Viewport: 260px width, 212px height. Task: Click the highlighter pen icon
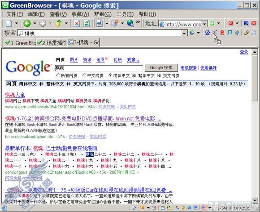click(x=247, y=33)
